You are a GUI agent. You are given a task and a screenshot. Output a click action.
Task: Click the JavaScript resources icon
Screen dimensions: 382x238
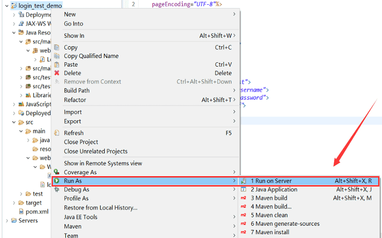tap(21, 104)
